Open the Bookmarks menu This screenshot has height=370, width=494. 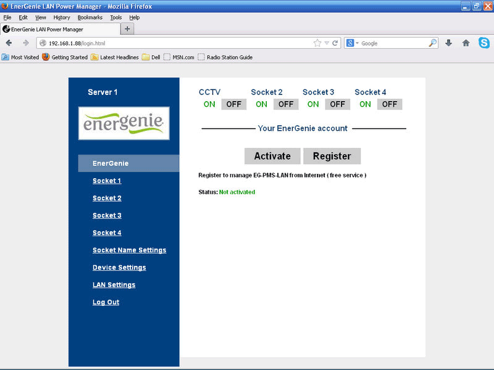click(90, 17)
